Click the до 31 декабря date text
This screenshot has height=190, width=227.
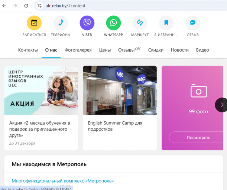pyautogui.click(x=22, y=143)
